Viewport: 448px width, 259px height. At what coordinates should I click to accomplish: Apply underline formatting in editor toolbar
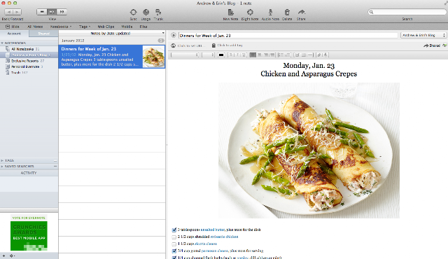coord(244,55)
